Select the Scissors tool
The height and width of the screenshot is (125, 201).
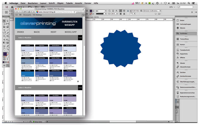pos(4,40)
